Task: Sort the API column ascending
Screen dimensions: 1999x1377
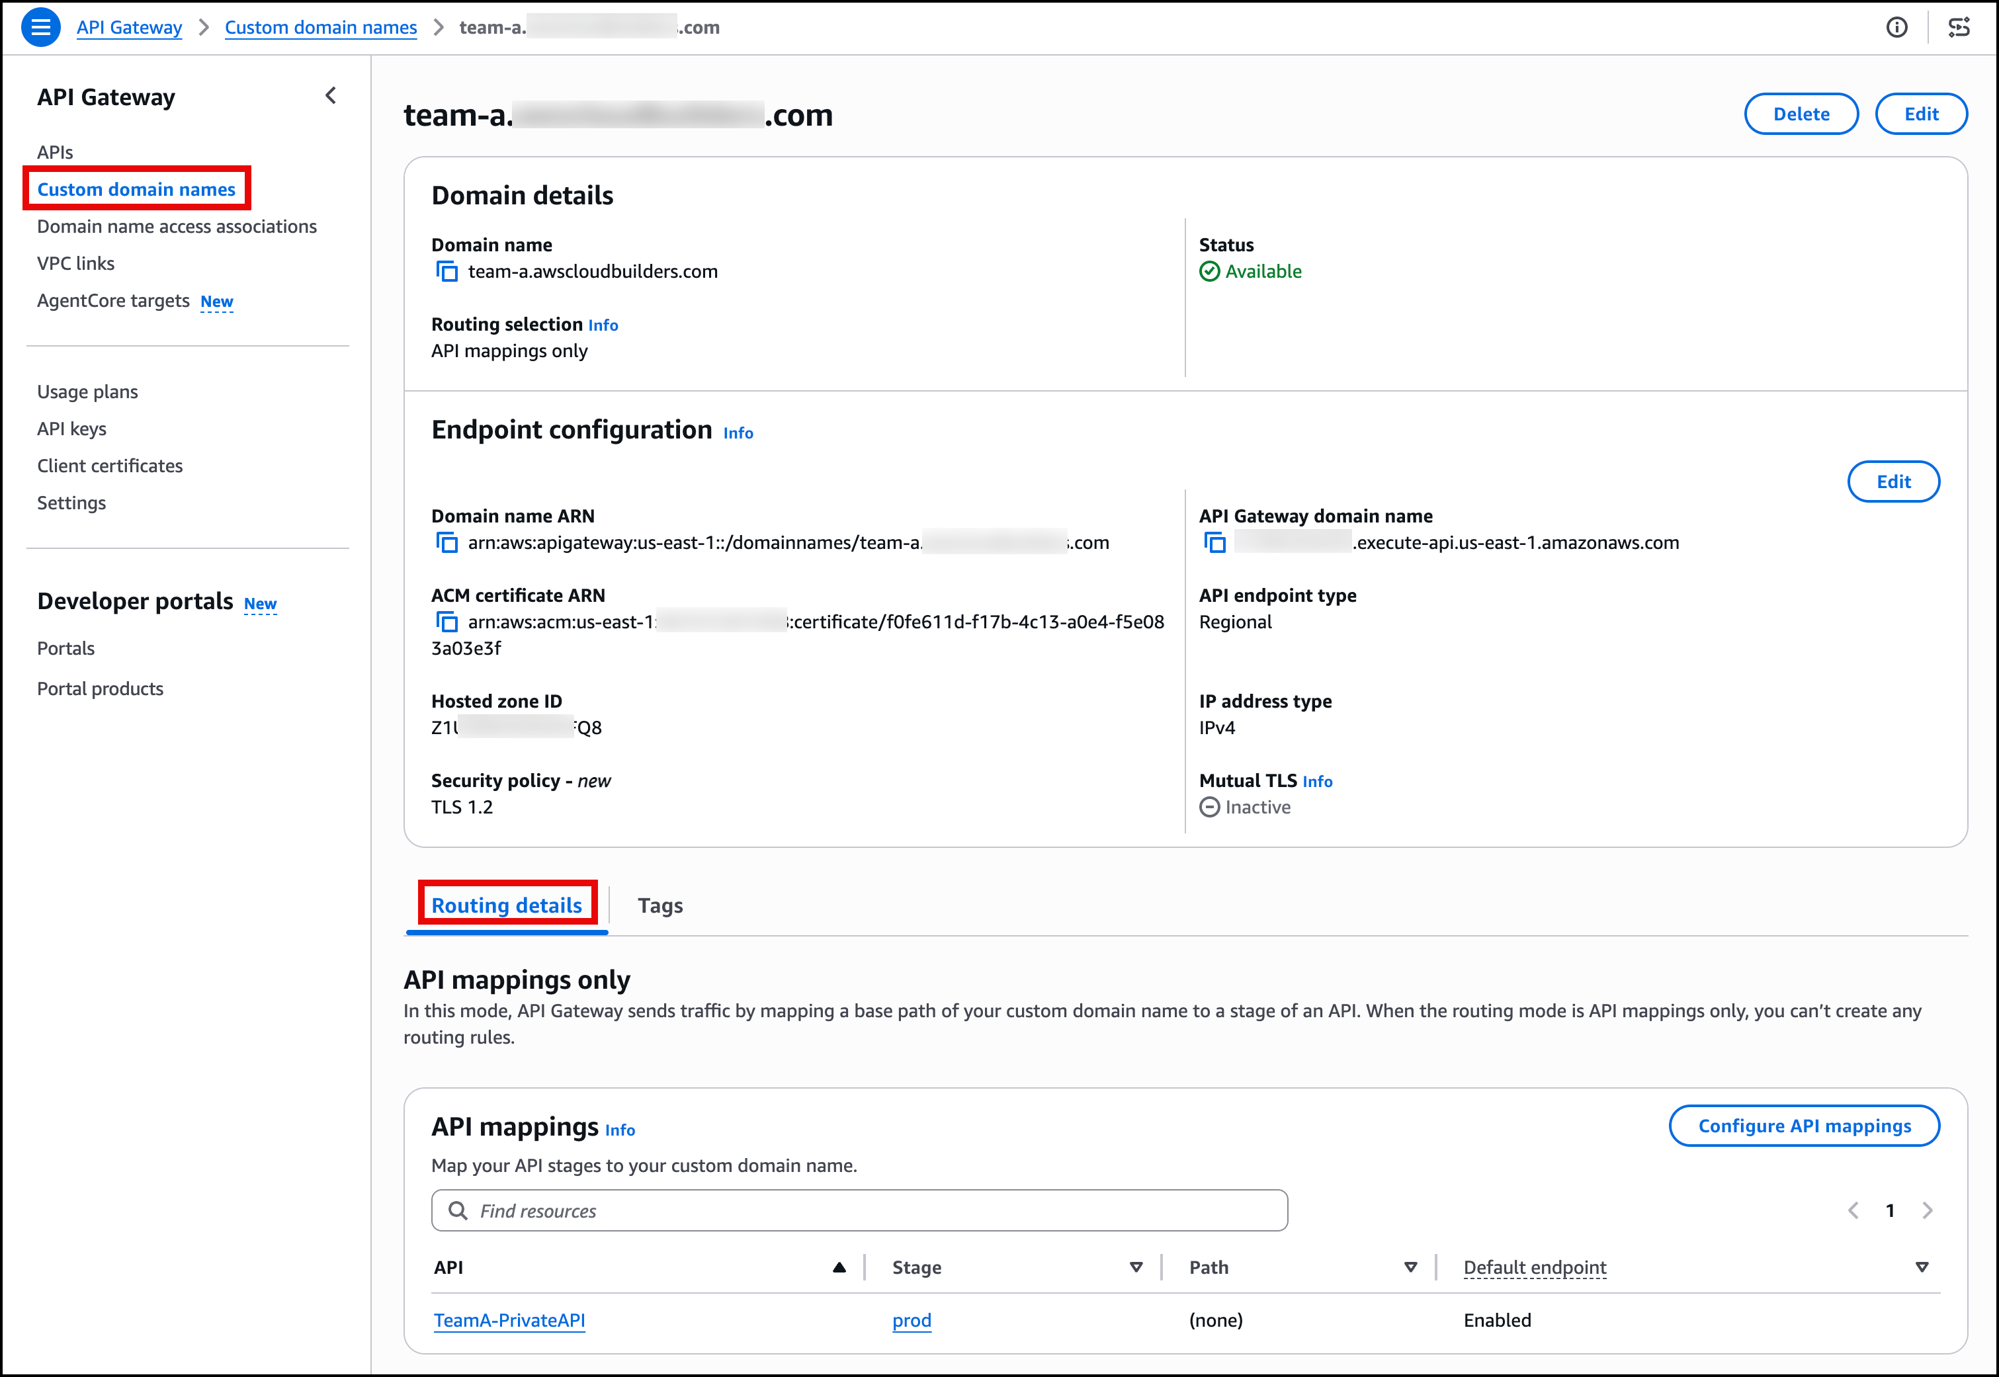Action: 839,1267
